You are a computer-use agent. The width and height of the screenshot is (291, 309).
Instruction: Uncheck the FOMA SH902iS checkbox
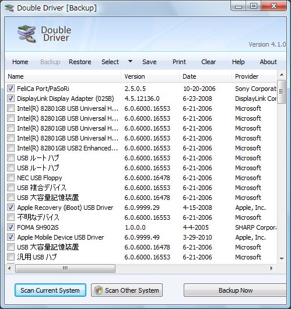(10, 227)
